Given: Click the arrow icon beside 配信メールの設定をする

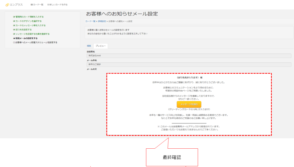Looking at the screenshot, I should pos(14,38).
